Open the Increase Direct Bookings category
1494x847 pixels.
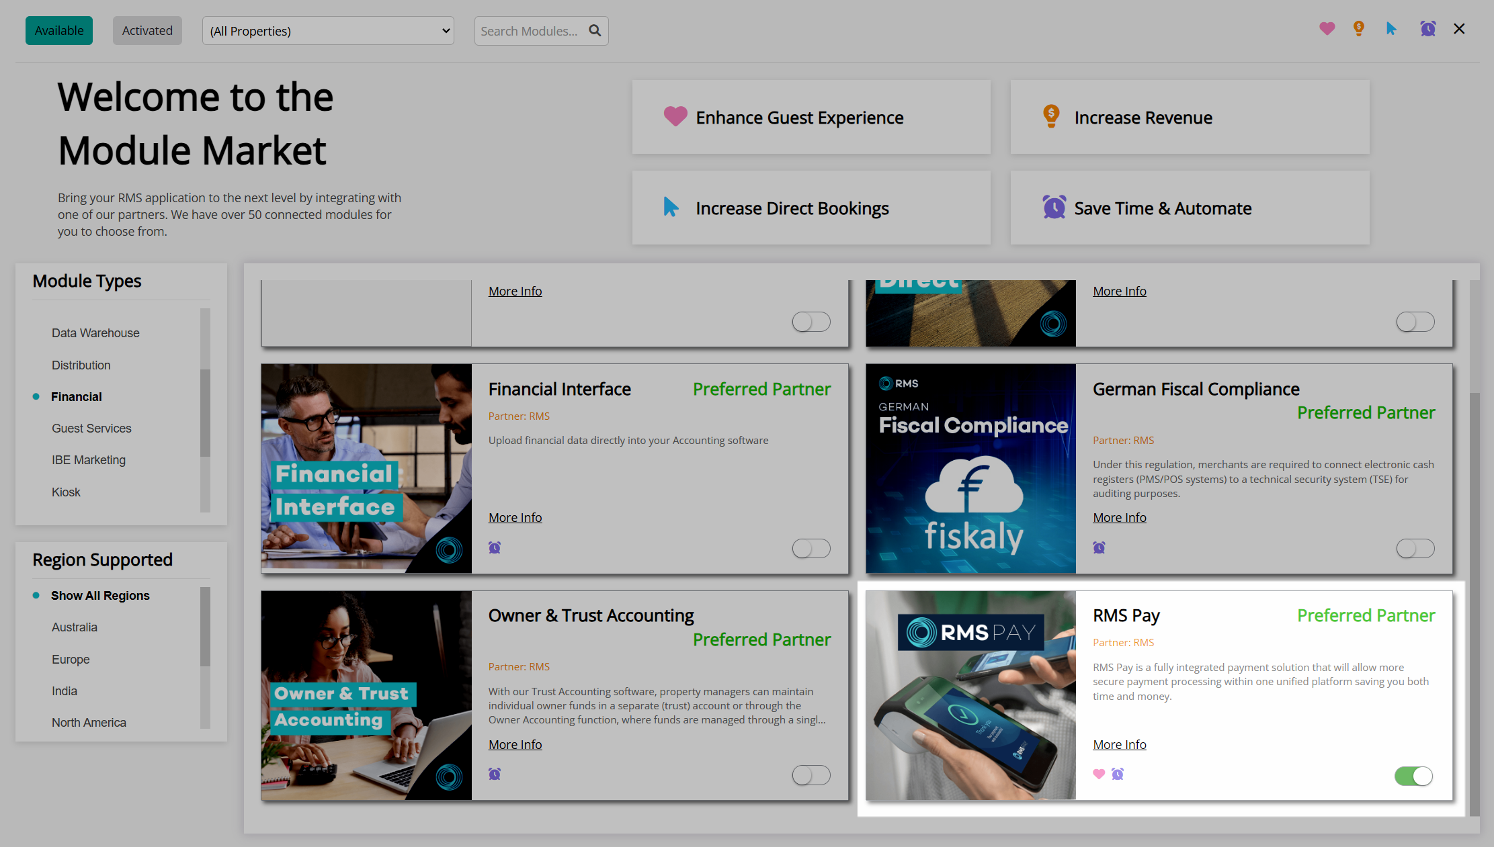click(811, 208)
